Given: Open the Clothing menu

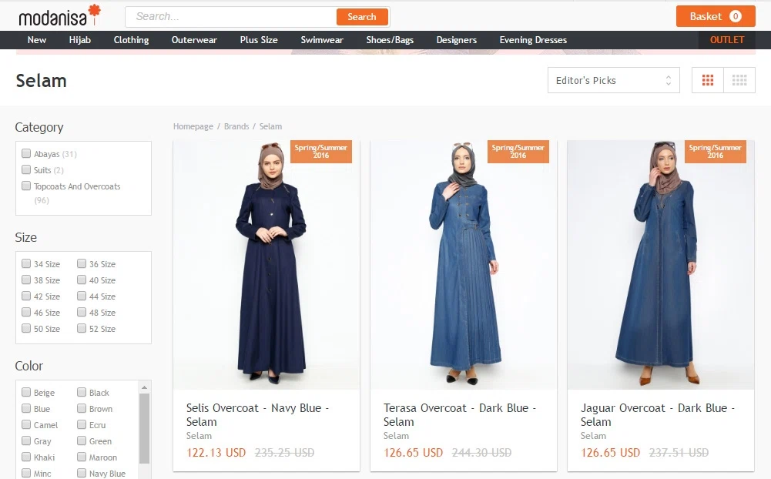Looking at the screenshot, I should pos(131,40).
